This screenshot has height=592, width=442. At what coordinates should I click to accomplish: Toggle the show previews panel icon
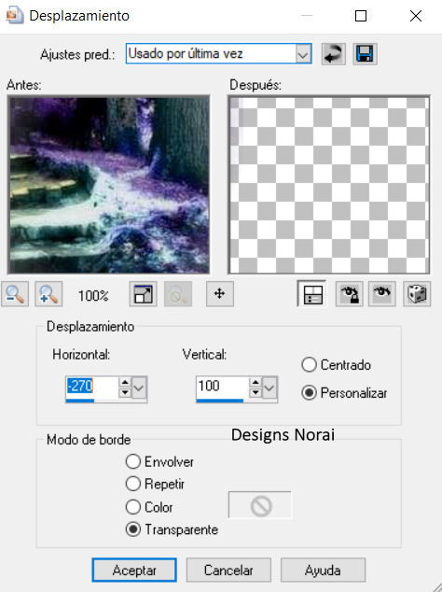311,294
